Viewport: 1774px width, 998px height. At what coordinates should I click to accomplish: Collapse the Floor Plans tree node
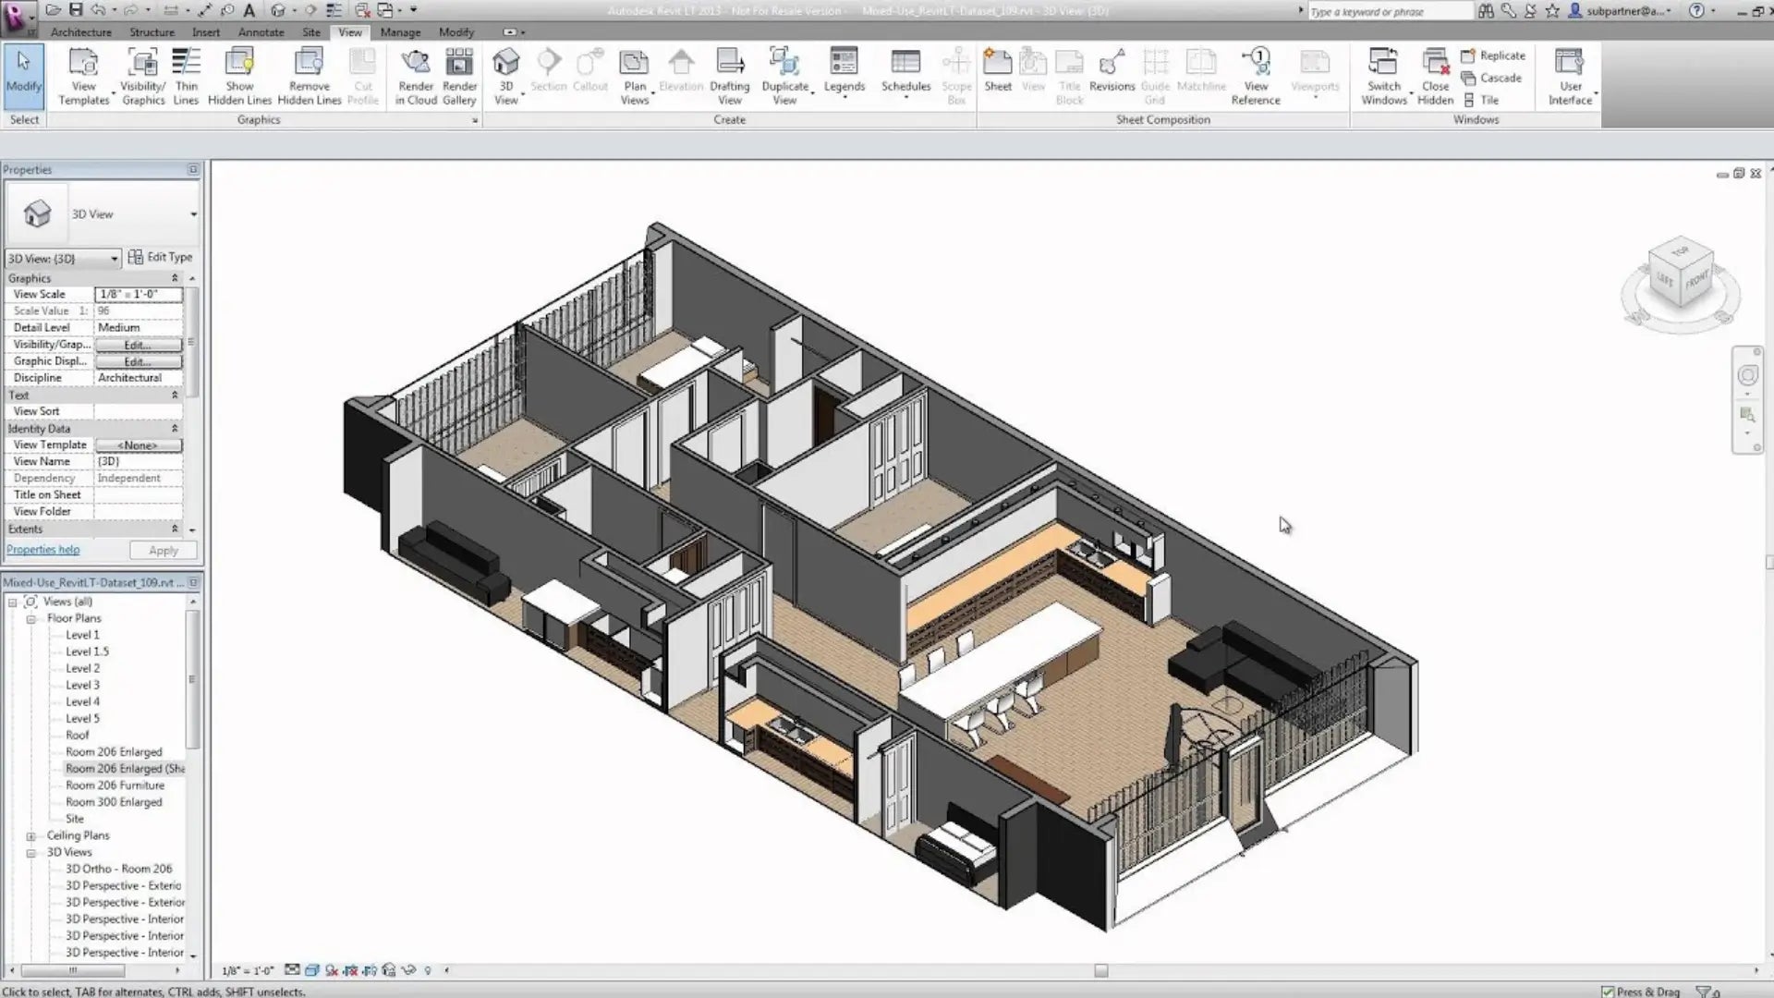[x=30, y=619]
